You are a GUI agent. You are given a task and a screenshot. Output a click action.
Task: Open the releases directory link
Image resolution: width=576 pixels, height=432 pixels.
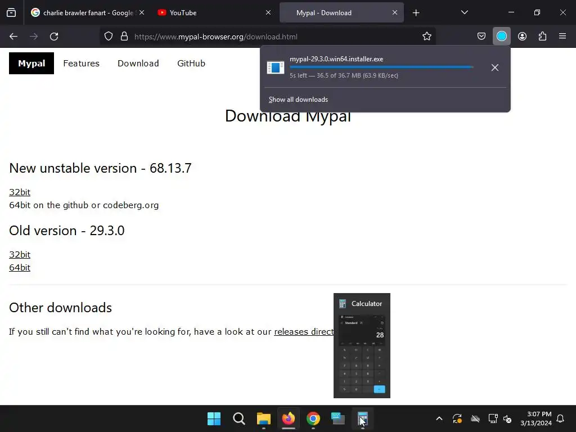pyautogui.click(x=304, y=332)
